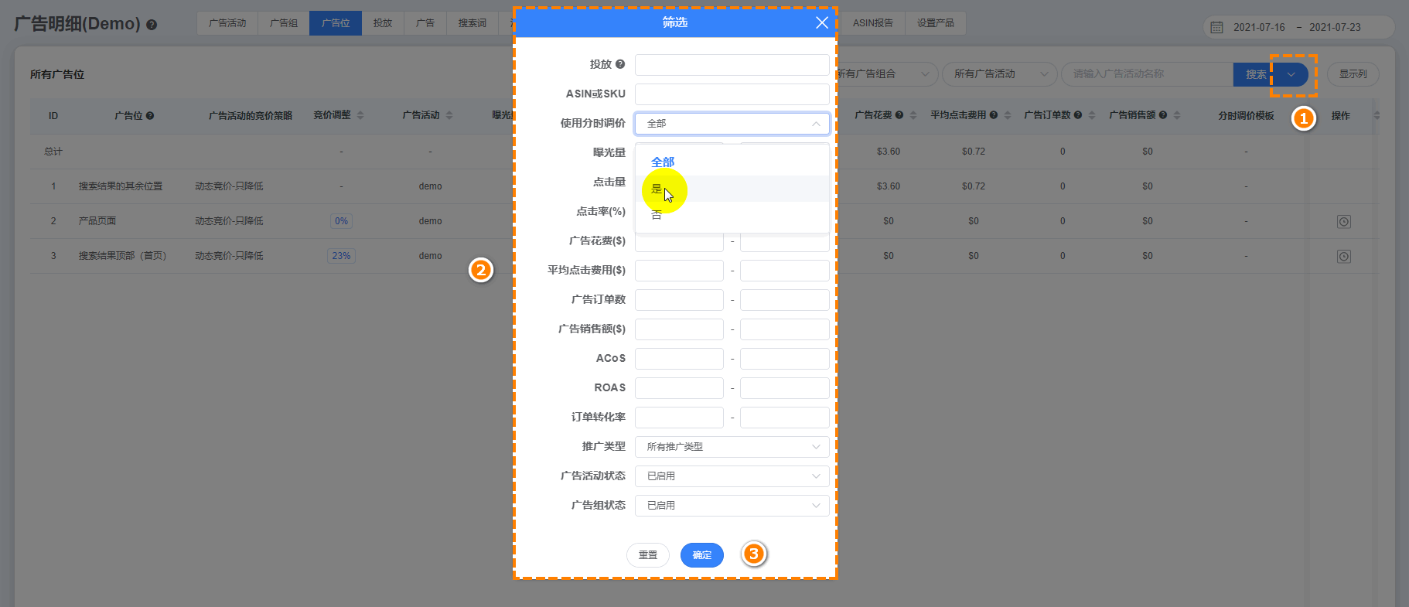
Task: Close the 筛选 dialog with the X
Action: click(x=821, y=23)
